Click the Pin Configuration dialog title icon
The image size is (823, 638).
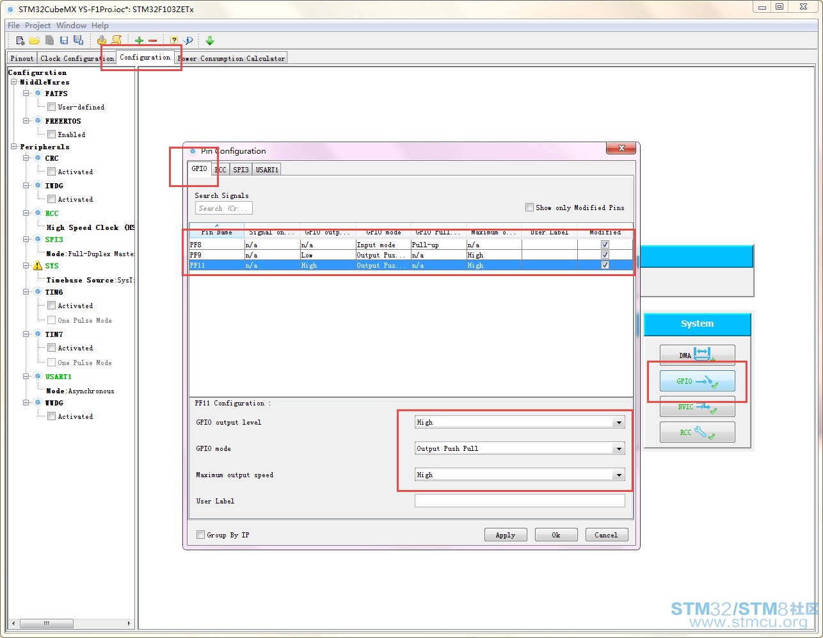193,151
